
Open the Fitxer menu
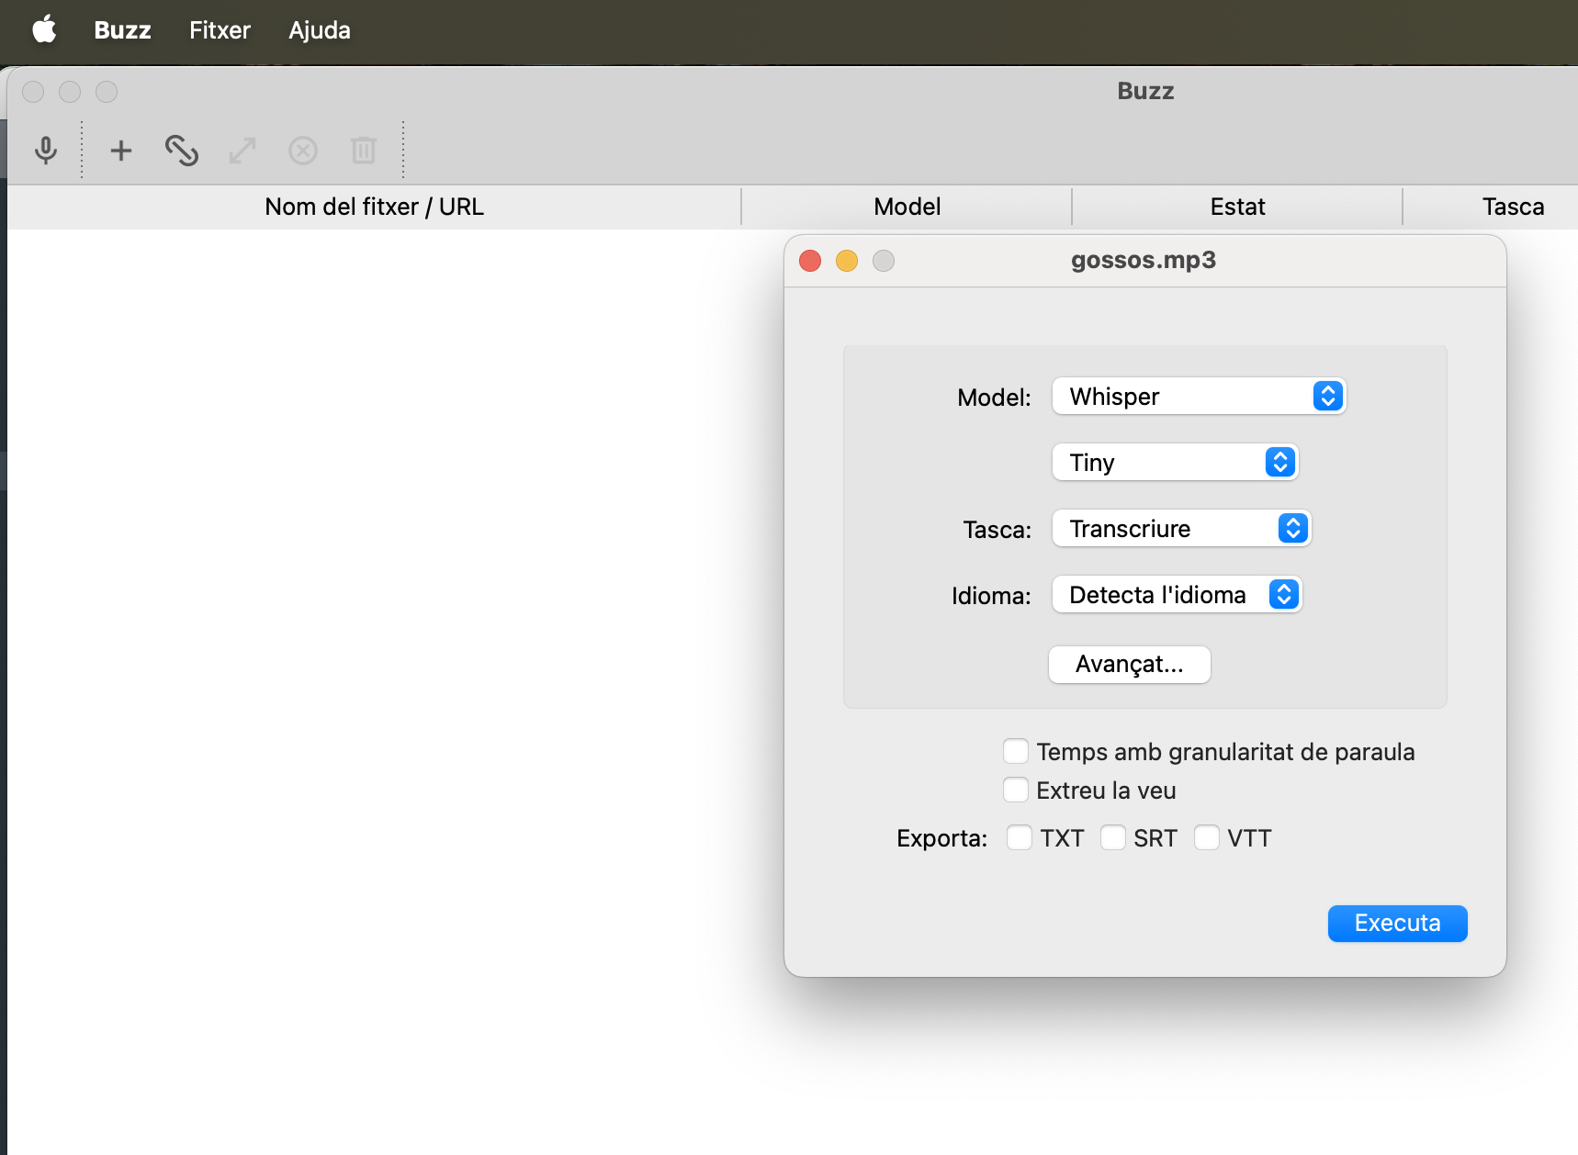(x=220, y=30)
